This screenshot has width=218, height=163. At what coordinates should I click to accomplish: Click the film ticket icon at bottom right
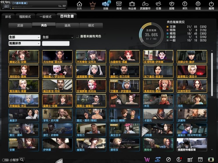coord(211,160)
